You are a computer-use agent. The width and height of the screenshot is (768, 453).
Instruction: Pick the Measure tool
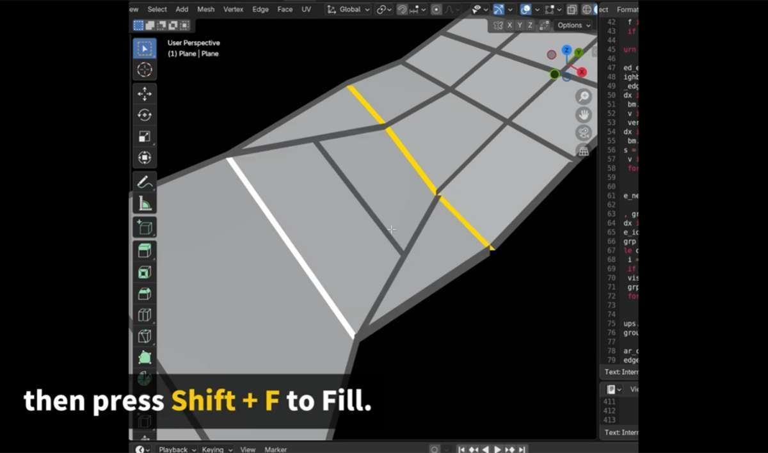pyautogui.click(x=145, y=204)
